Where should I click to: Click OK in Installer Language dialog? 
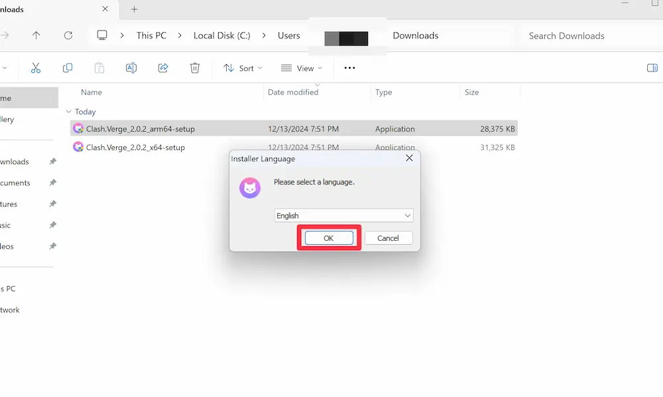tap(328, 238)
